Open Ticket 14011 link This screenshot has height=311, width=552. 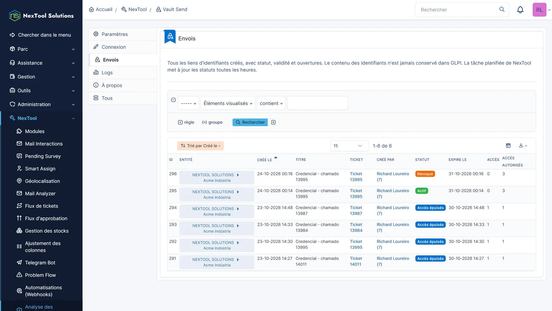(356, 261)
